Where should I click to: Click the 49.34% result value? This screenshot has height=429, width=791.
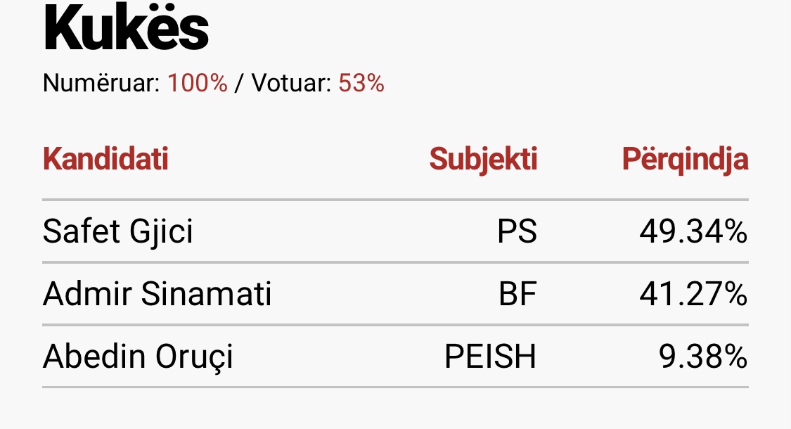click(693, 231)
